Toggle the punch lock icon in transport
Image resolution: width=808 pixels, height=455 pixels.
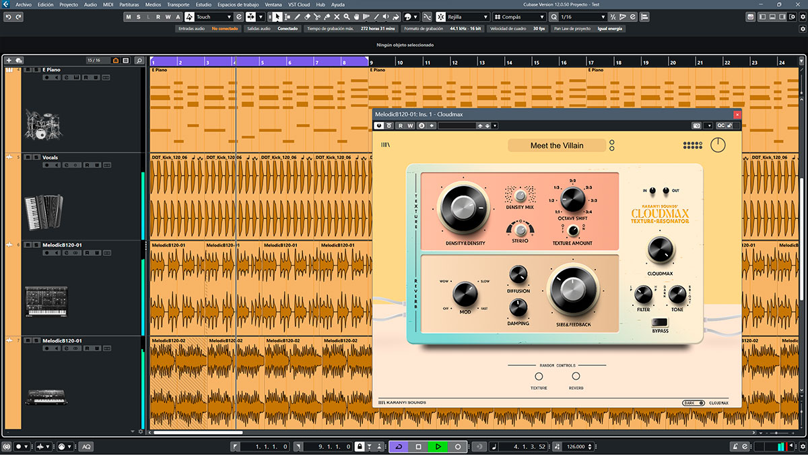point(360,446)
